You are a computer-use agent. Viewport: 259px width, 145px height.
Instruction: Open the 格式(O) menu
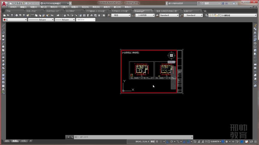[x=54, y=7]
